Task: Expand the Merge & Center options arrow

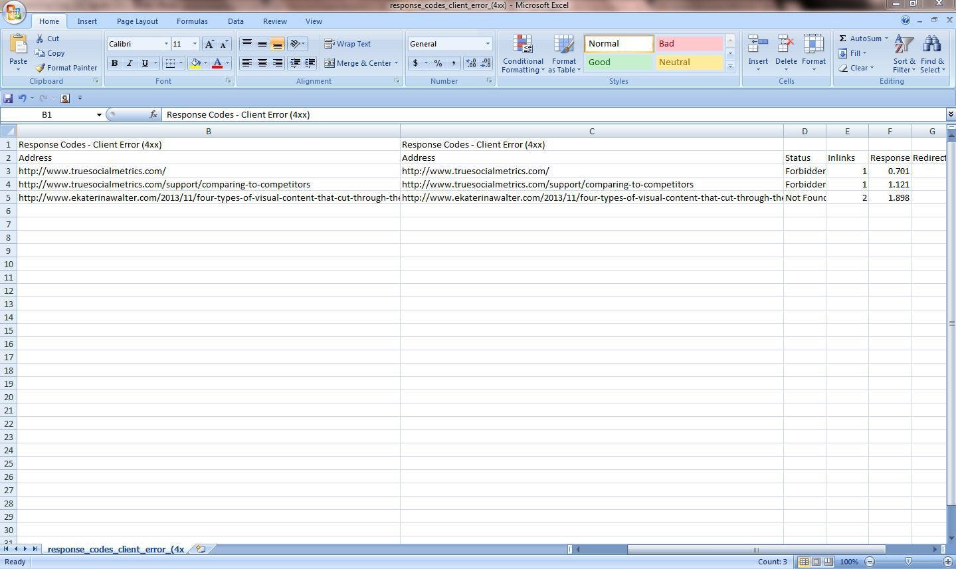Action: 396,63
